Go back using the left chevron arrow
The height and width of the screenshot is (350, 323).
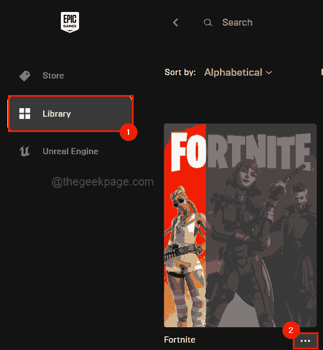click(x=176, y=23)
